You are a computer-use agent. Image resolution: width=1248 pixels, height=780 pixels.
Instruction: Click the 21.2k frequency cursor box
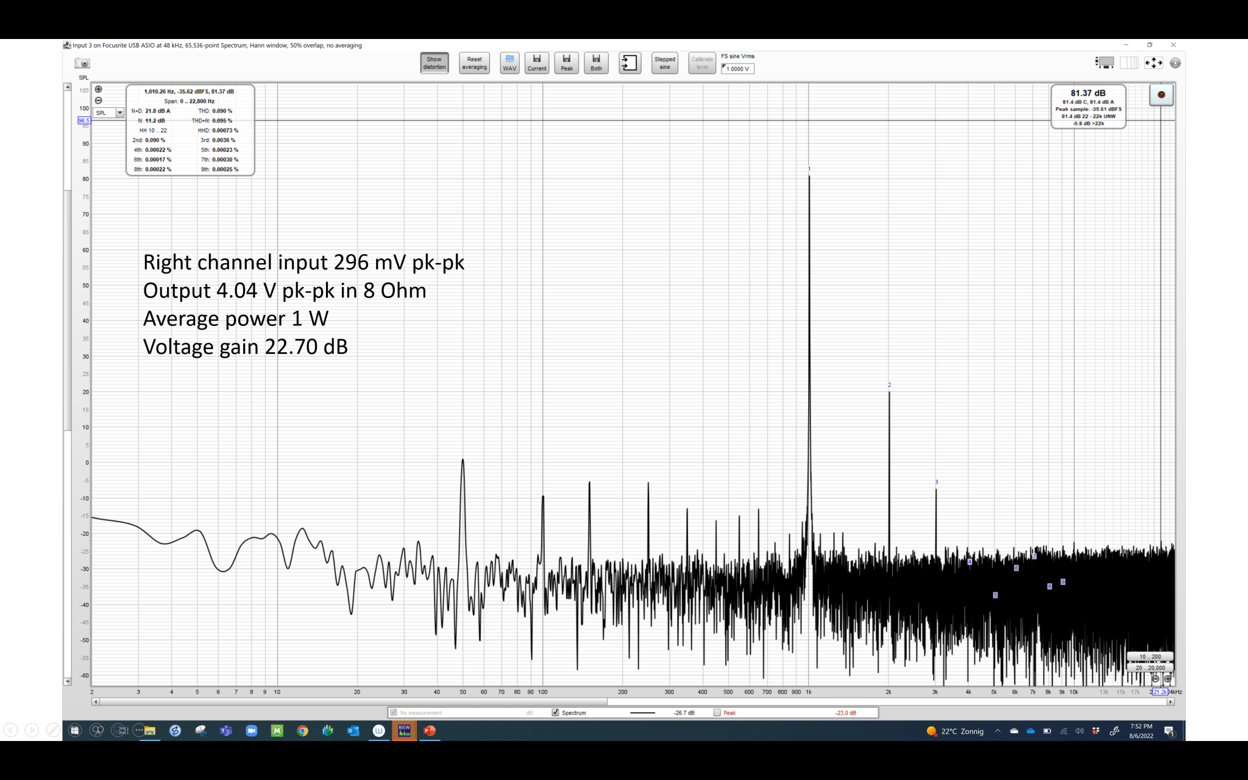point(1160,692)
